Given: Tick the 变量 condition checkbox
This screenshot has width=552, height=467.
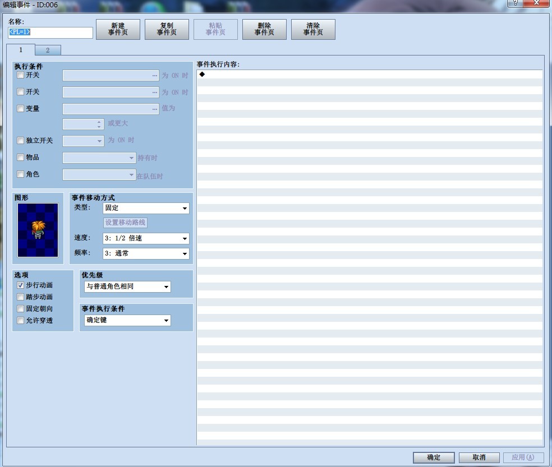Looking at the screenshot, I should [20, 109].
